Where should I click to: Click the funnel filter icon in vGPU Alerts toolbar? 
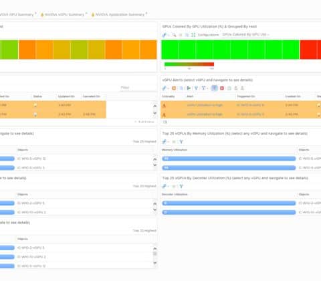pos(196,88)
